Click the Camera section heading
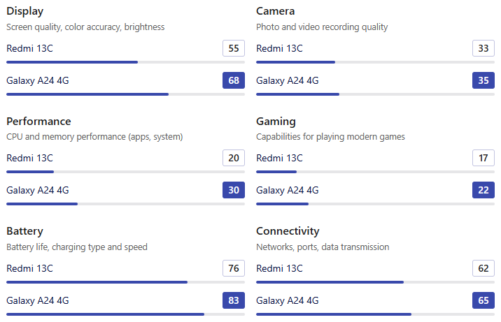Screen dimensions: 501x322 pyautogui.click(x=276, y=11)
